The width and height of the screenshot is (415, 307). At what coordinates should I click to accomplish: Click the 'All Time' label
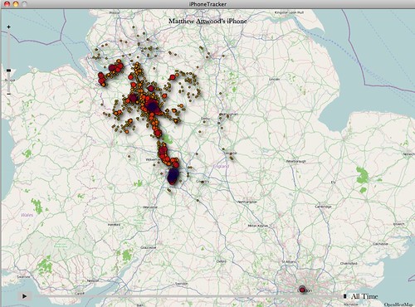point(364,296)
